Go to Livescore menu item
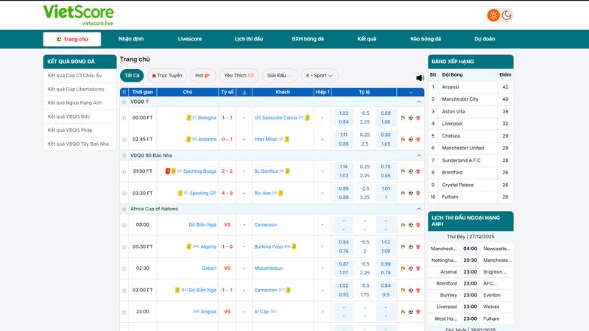 tap(190, 39)
